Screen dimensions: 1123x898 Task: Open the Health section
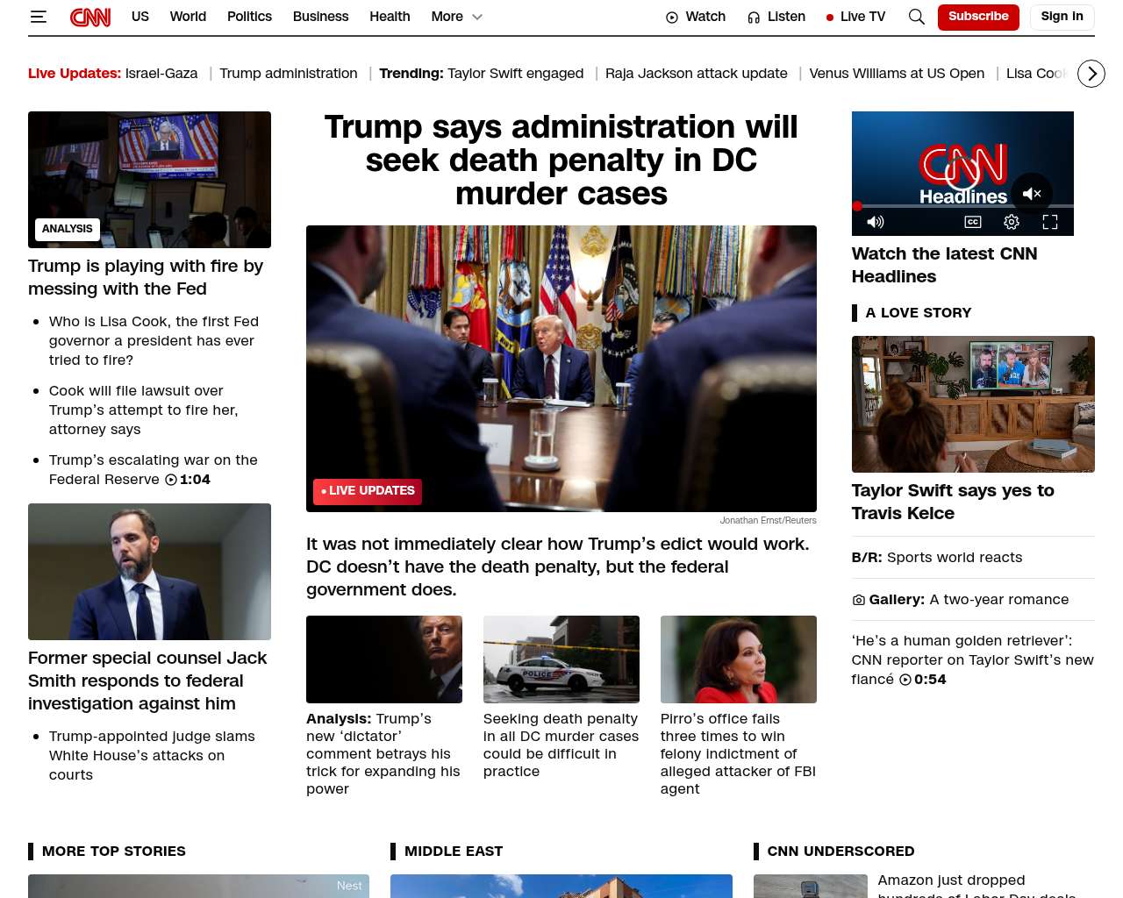(390, 17)
